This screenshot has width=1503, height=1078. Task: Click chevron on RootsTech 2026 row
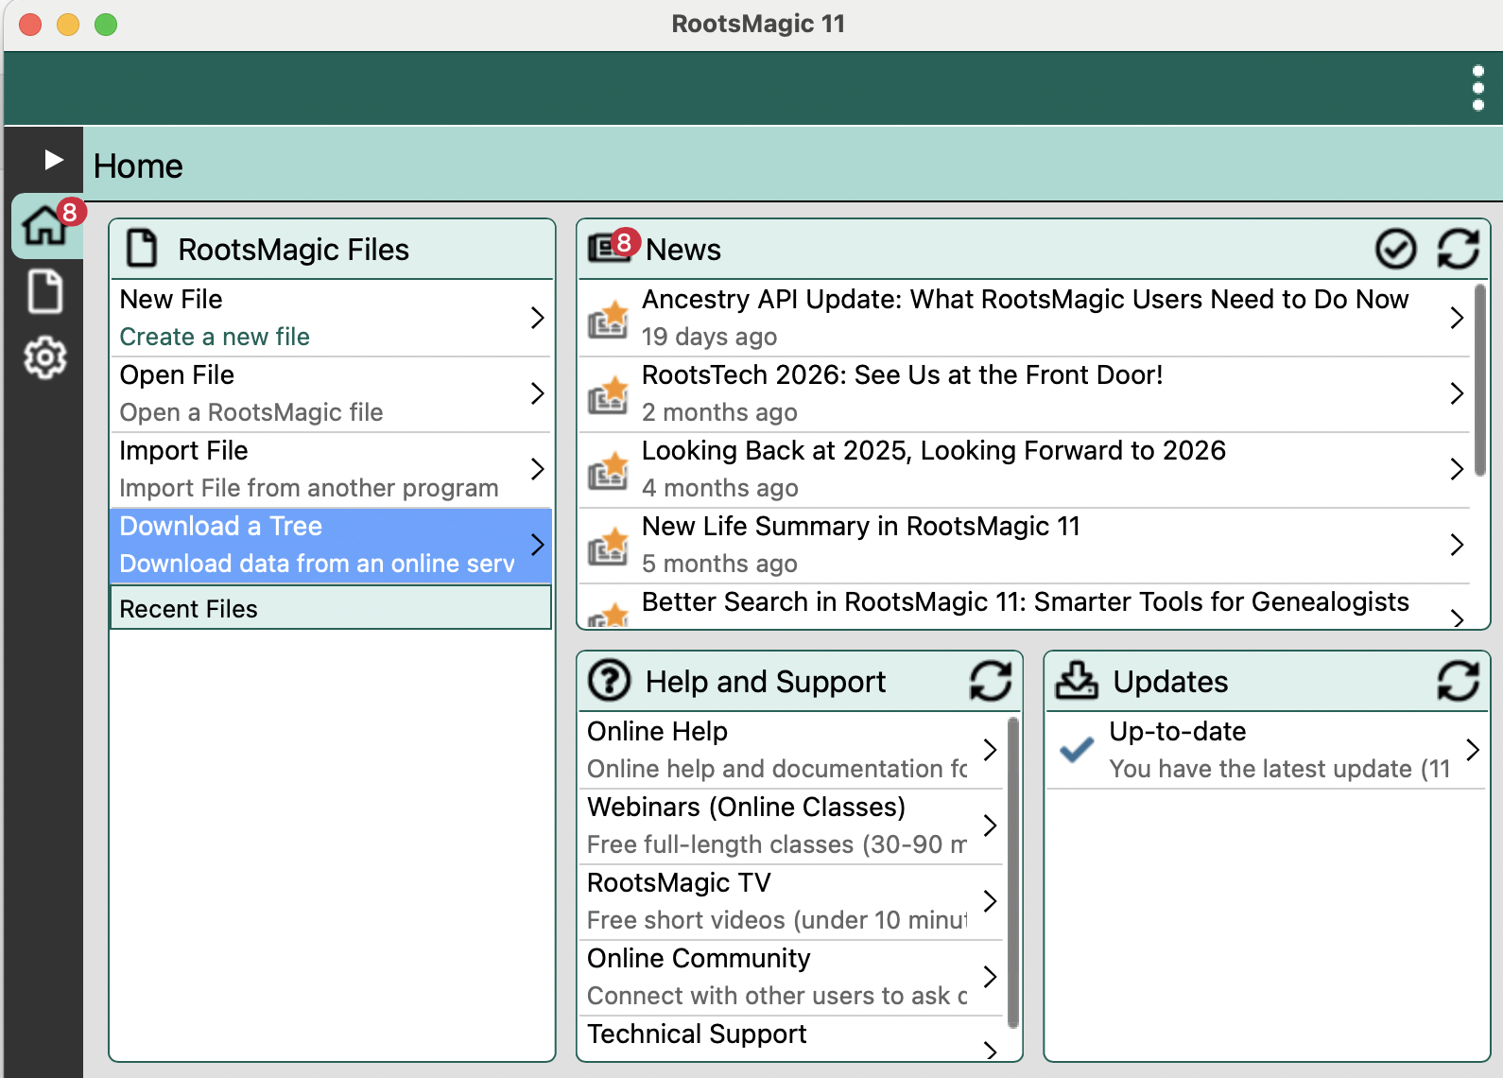(x=1457, y=393)
